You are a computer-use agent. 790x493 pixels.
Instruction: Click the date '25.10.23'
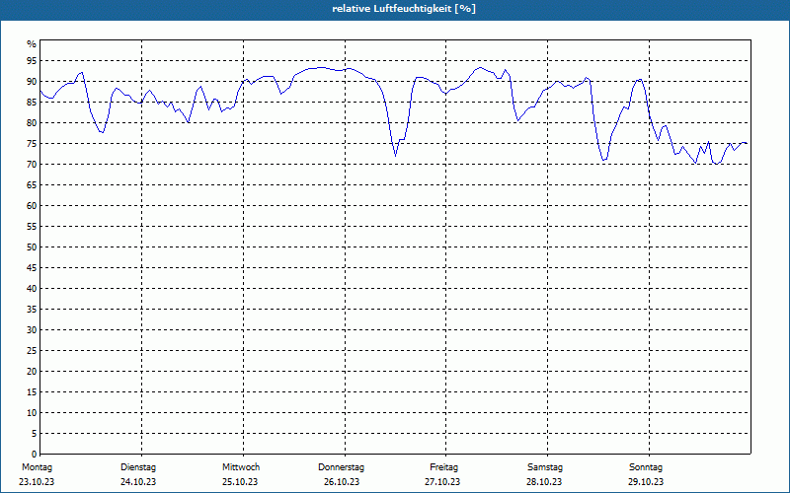pyautogui.click(x=240, y=482)
